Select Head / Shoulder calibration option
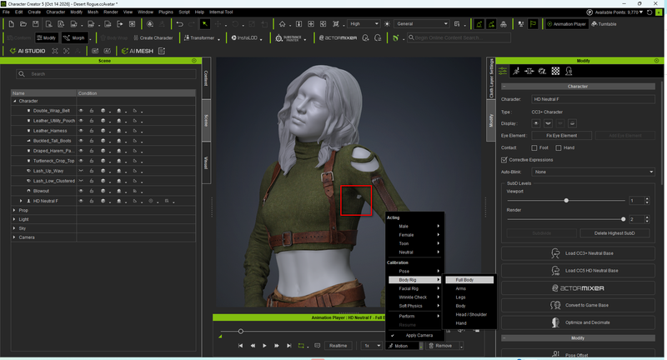The image size is (667, 360). 469,314
